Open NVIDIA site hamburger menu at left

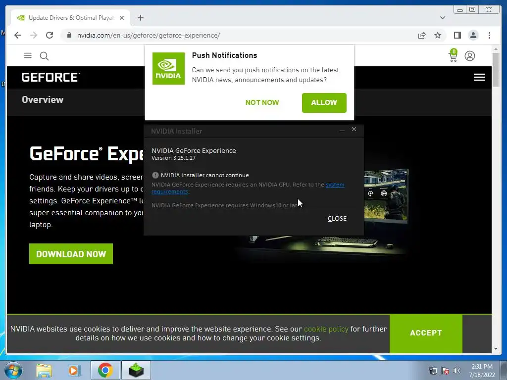28,55
